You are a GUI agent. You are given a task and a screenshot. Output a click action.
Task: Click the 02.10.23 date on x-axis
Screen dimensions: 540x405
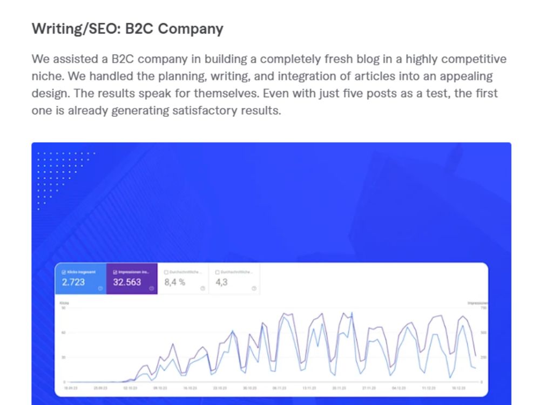(x=130, y=388)
